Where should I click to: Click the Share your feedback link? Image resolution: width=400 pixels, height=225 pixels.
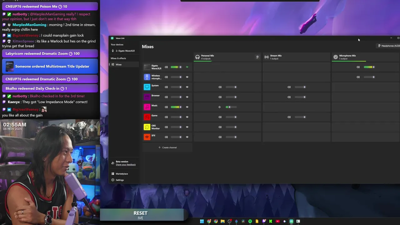[126, 165]
